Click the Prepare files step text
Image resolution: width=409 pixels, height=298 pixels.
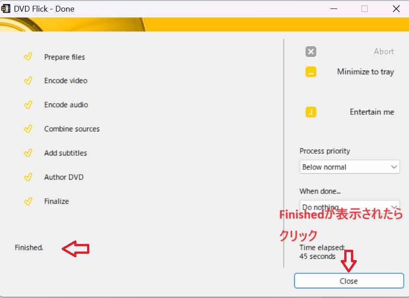point(64,57)
